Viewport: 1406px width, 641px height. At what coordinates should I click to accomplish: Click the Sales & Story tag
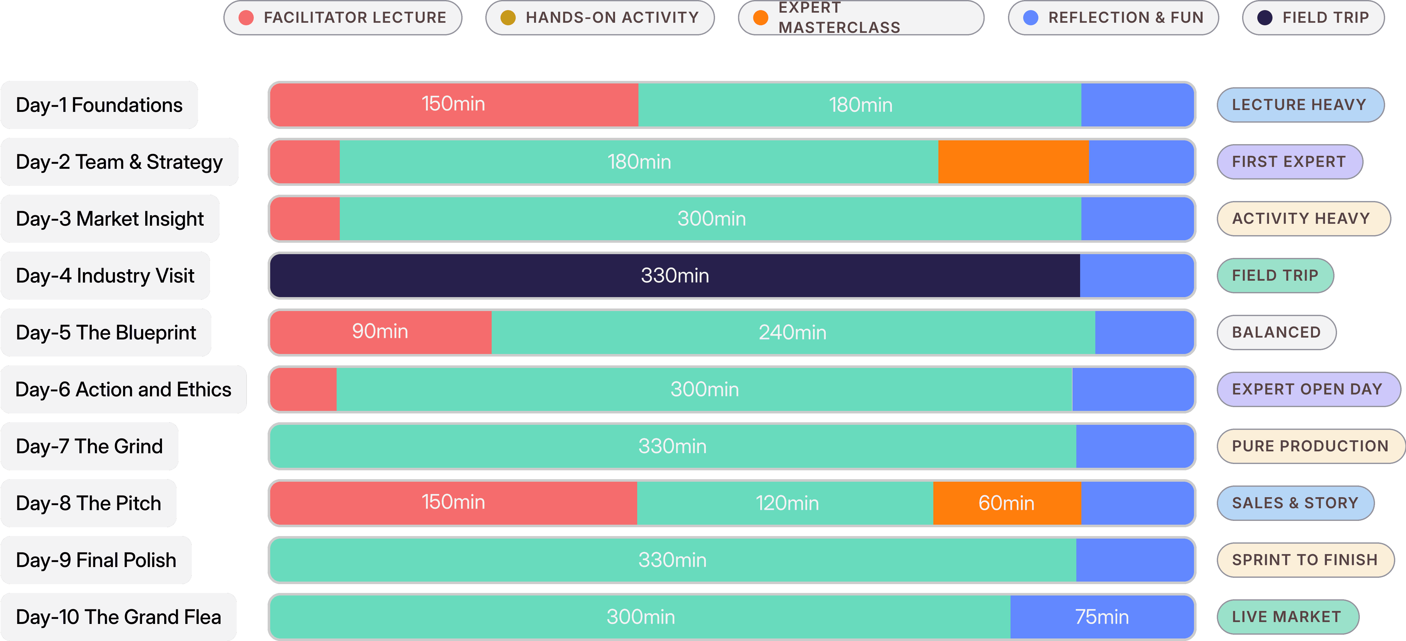click(x=1295, y=503)
